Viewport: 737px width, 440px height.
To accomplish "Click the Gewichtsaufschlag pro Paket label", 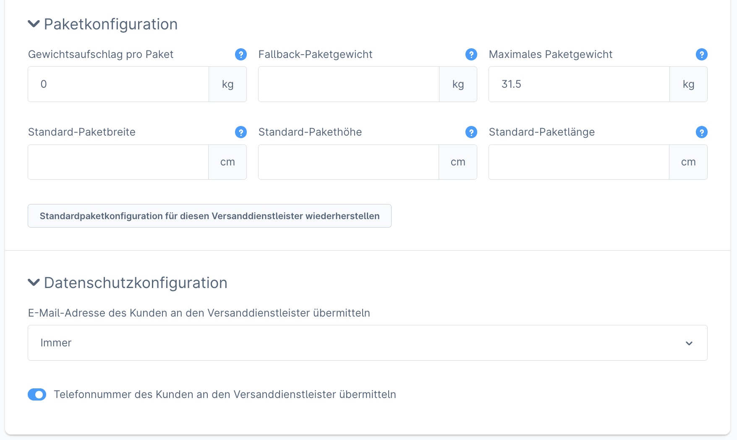I will click(x=101, y=55).
